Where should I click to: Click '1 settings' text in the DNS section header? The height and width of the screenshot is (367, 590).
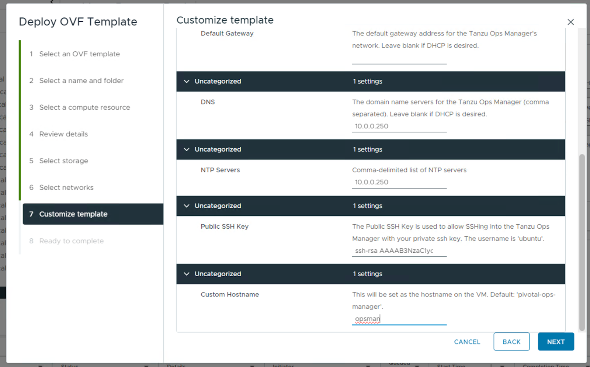pos(368,82)
